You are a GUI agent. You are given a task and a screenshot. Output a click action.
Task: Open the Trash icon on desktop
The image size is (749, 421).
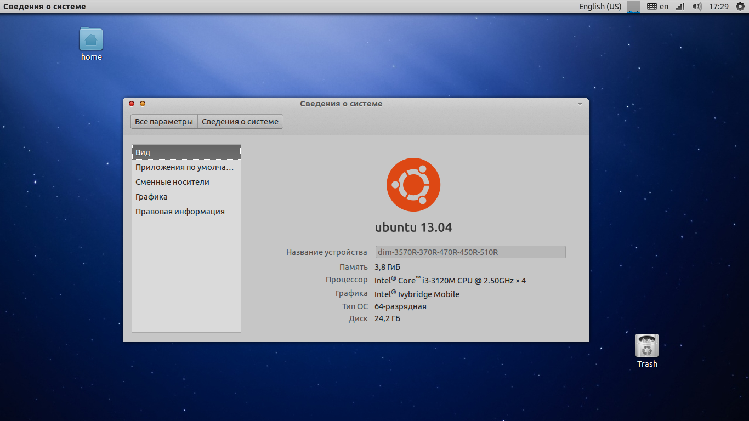[x=647, y=346]
